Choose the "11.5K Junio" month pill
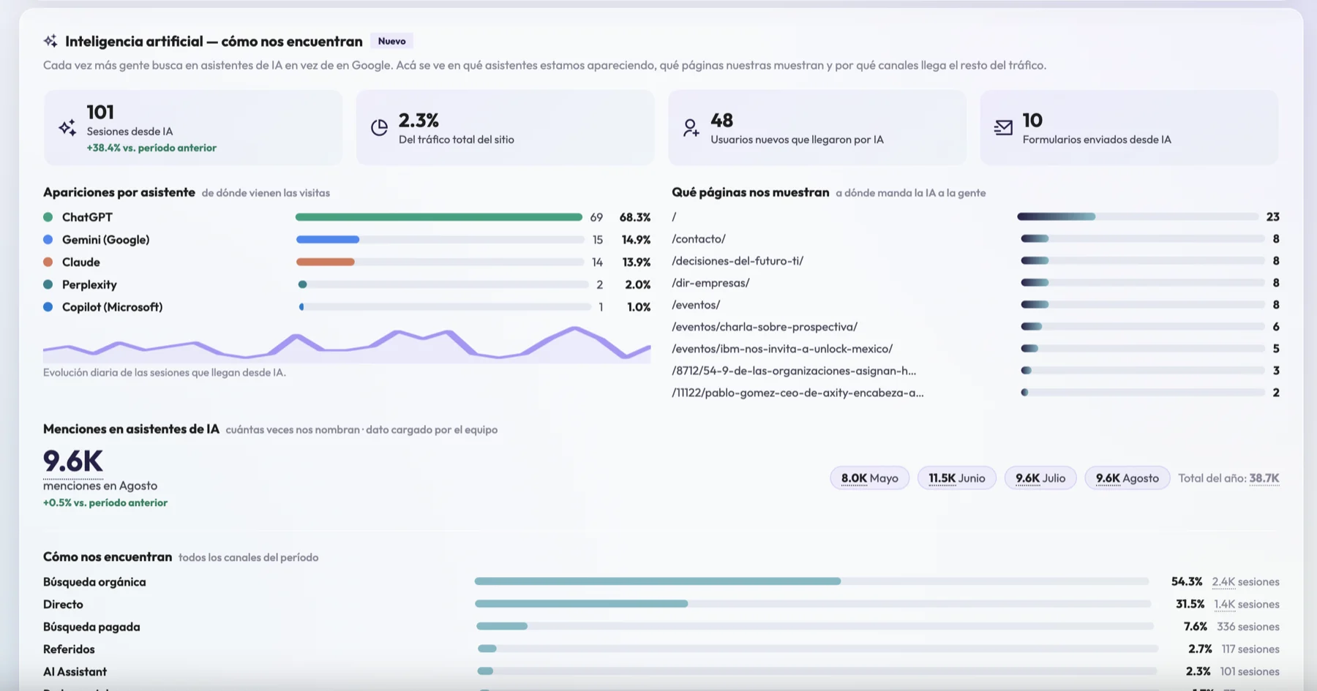 pyautogui.click(x=957, y=478)
